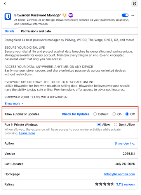Open the Permissions and data tab
The width and height of the screenshot is (141, 195).
[36, 31]
